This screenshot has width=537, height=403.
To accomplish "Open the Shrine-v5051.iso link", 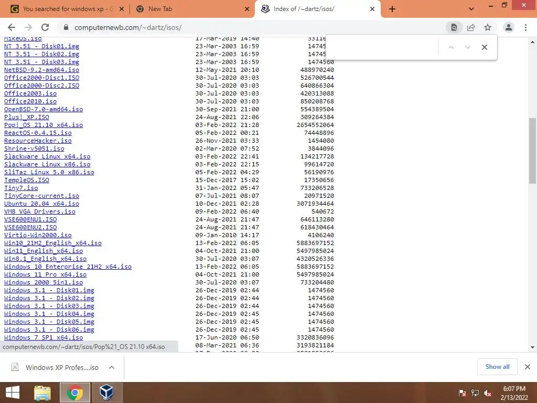I will [x=34, y=149].
